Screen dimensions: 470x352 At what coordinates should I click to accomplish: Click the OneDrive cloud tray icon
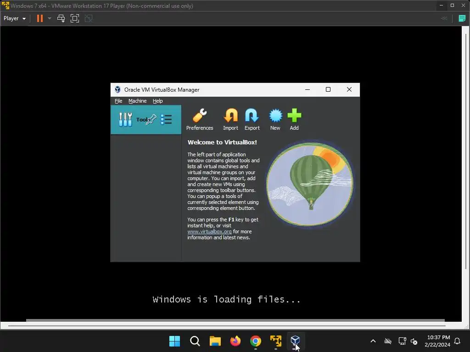(388, 341)
